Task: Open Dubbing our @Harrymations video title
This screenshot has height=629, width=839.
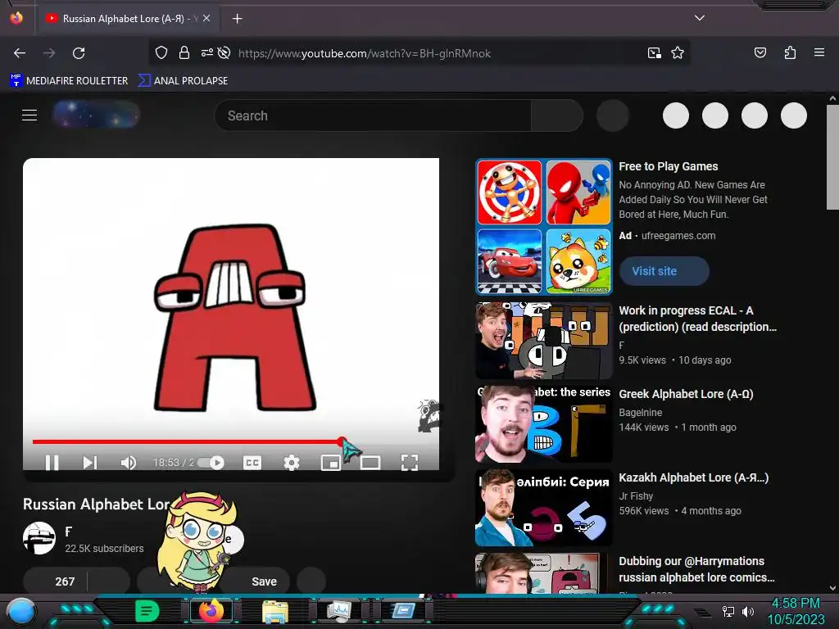Action: coord(696,569)
